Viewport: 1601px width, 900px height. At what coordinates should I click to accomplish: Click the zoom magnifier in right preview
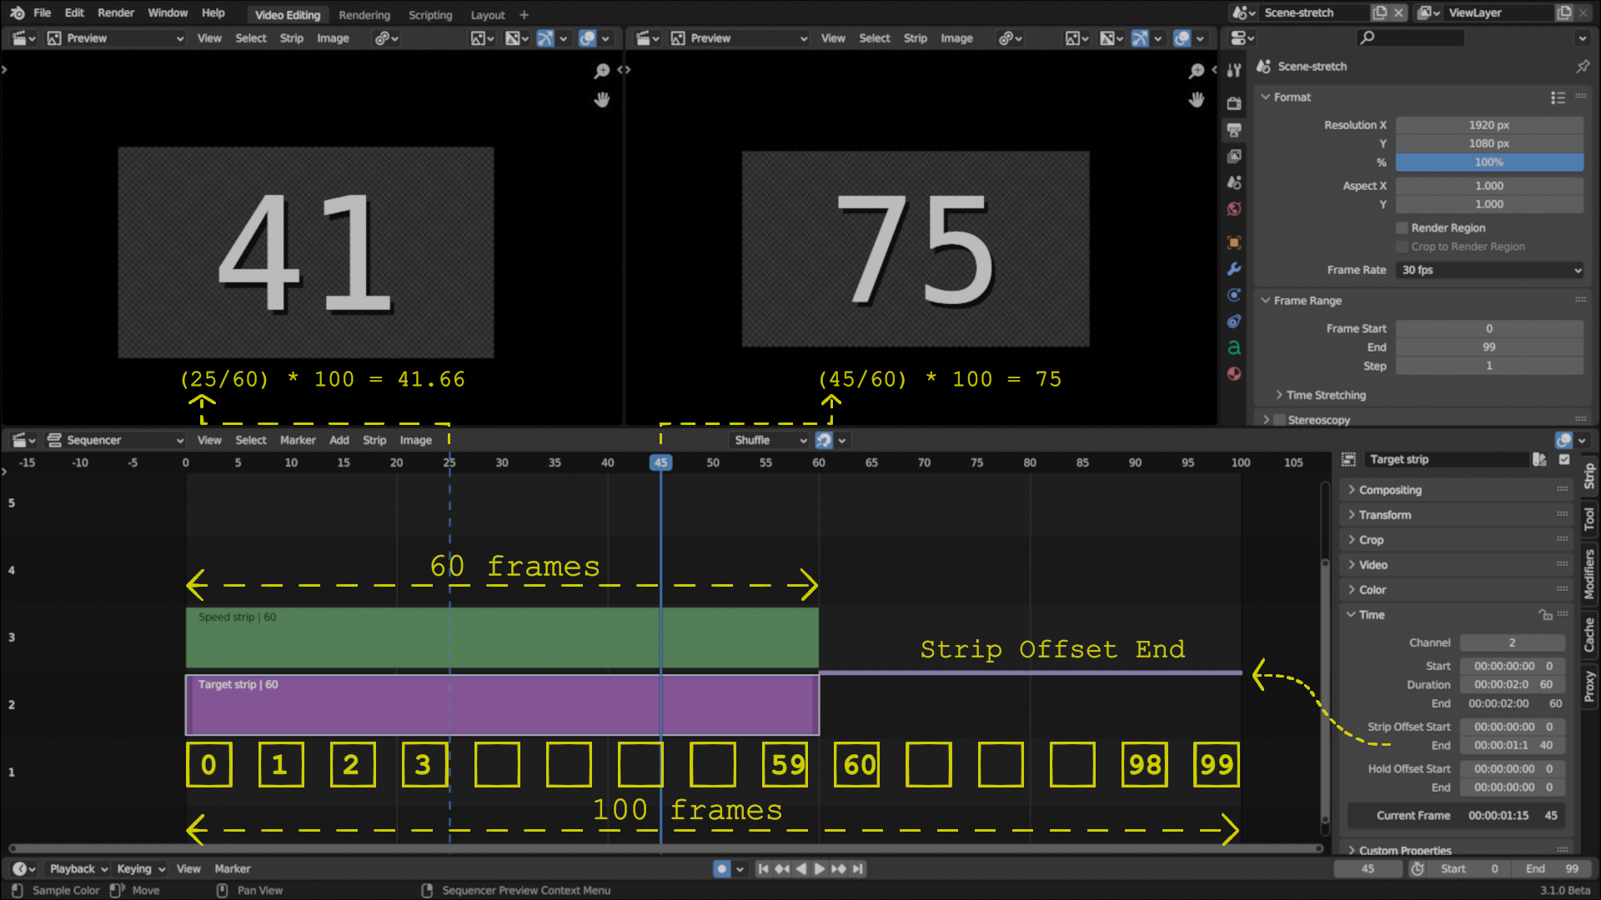1196,71
